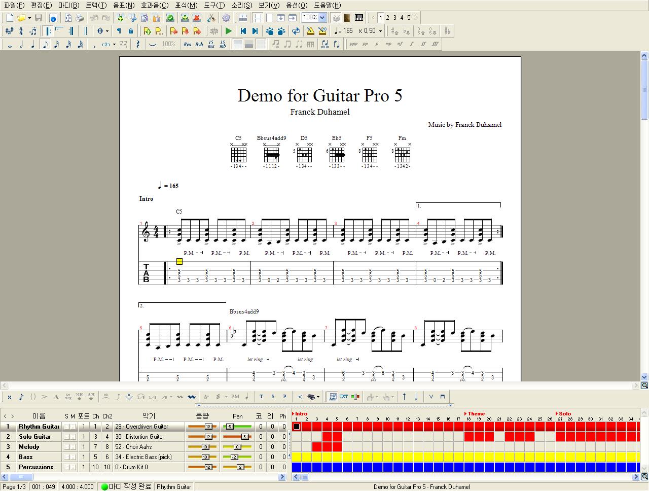Select the quarter note duration
Viewport: 649px width, 491px height.
coord(33,45)
